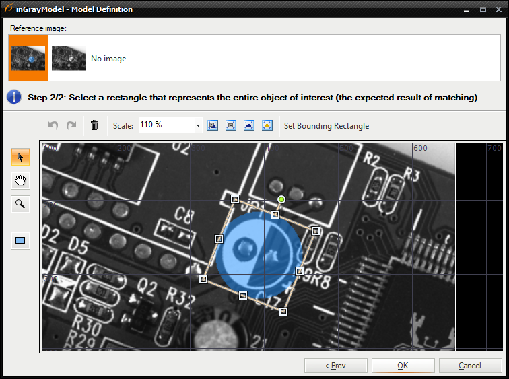The height and width of the screenshot is (379, 509).
Task: Open the Scale dropdown arrow
Action: point(198,125)
